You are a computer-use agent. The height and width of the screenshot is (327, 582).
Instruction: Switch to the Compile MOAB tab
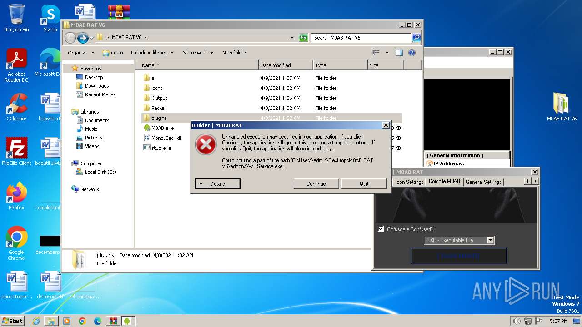444,181
